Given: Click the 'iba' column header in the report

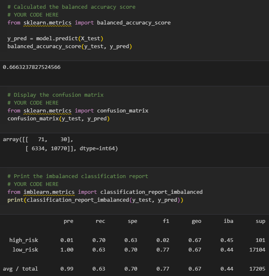Looking at the screenshot, I should (x=228, y=221).
